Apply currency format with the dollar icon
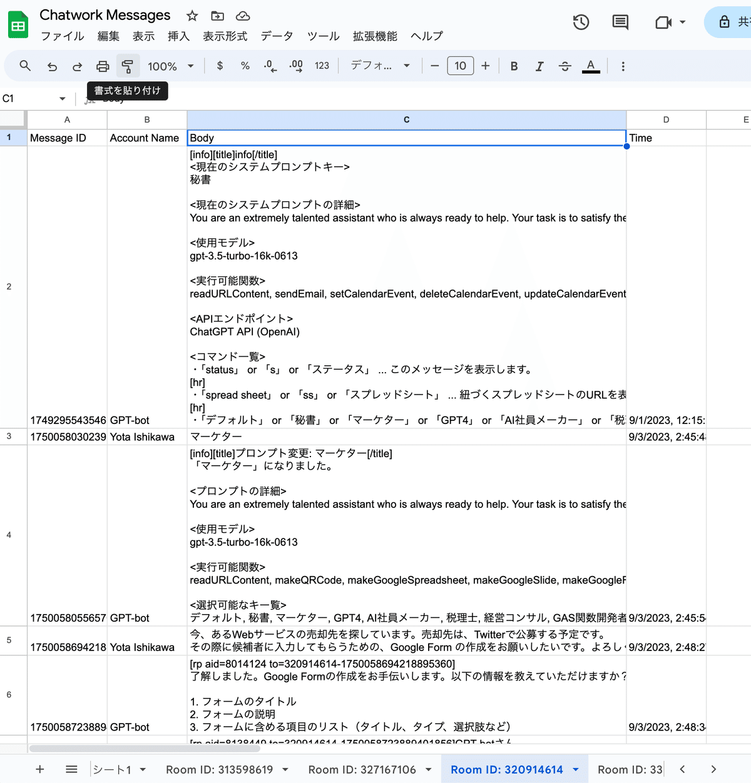This screenshot has height=783, width=751. 220,66
